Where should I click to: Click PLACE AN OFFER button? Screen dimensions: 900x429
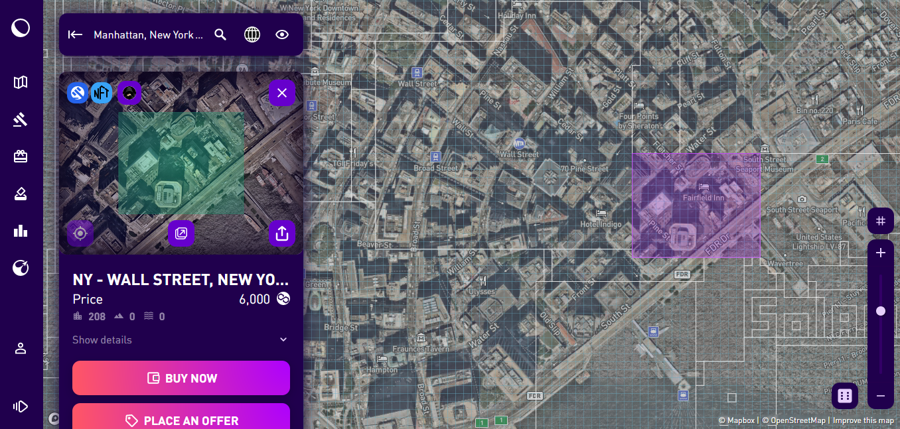point(181,418)
